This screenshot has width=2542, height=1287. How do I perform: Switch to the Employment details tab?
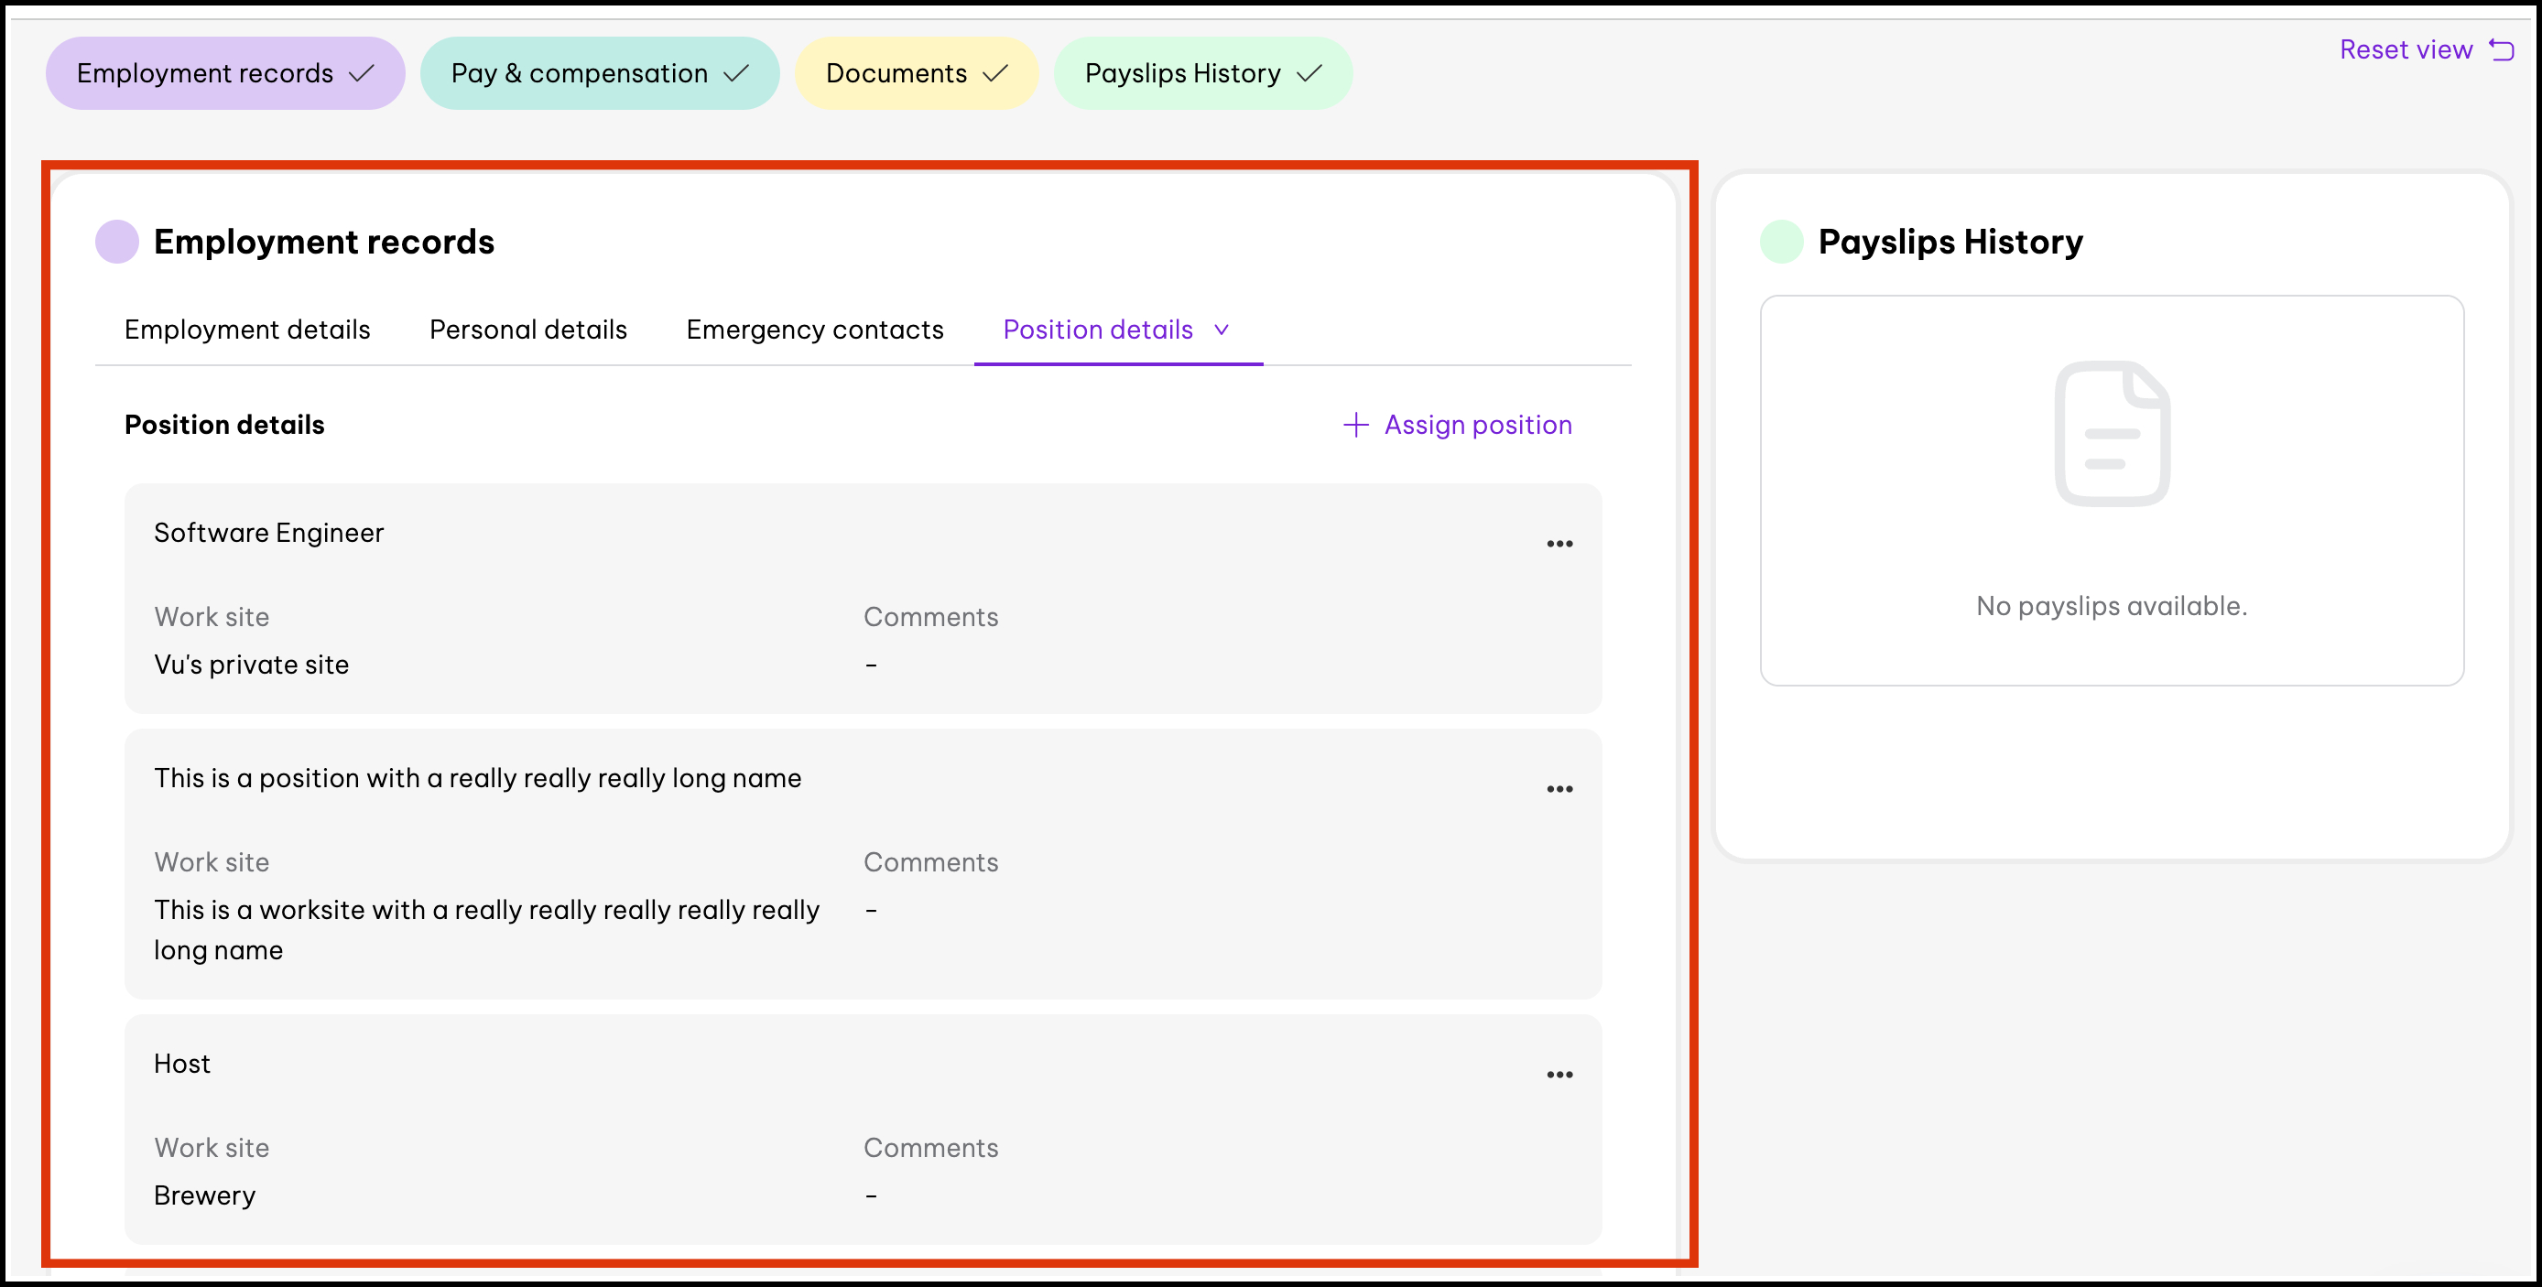pos(246,330)
